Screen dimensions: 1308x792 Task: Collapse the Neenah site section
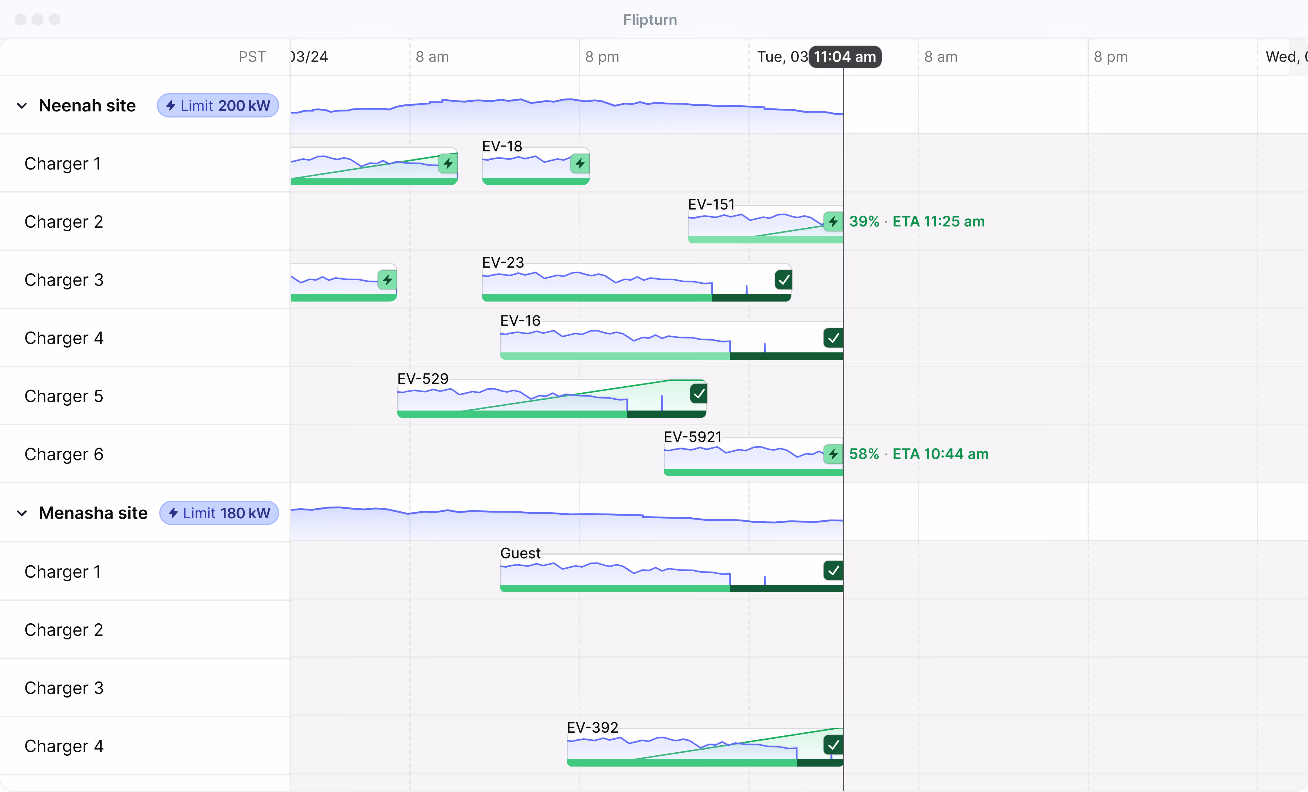[22, 106]
